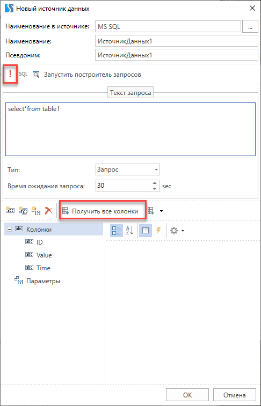Click the app logo icon in the title bar
Image resolution: width=261 pixels, height=406 pixels.
(9, 8)
